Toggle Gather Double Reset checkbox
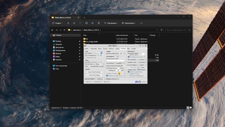Screen dimensions: 225x127 129,72
